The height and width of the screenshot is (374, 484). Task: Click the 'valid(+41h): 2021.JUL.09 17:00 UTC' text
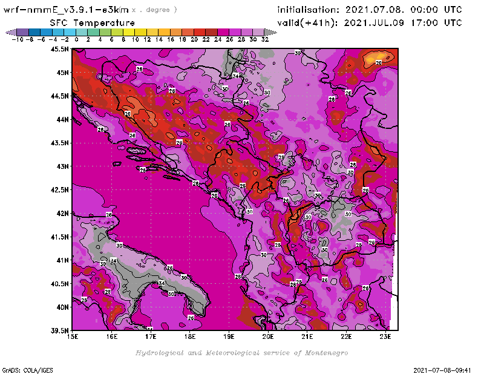pyautogui.click(x=370, y=23)
